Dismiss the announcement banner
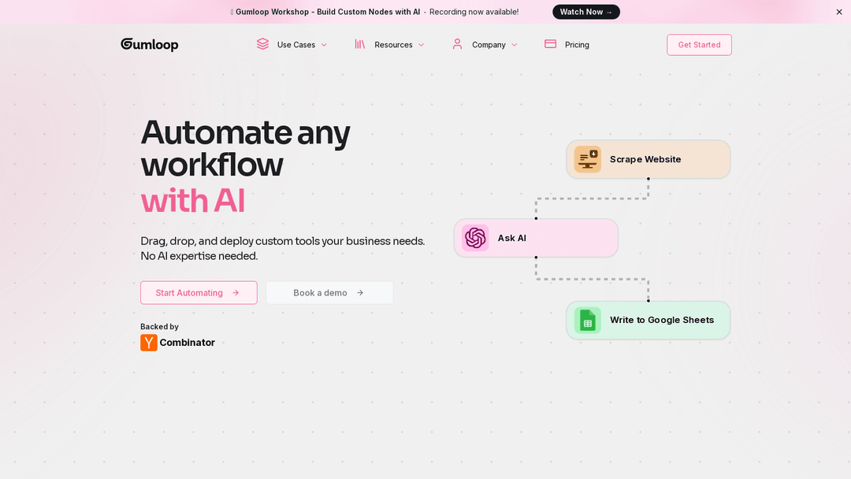The image size is (851, 479). click(839, 12)
